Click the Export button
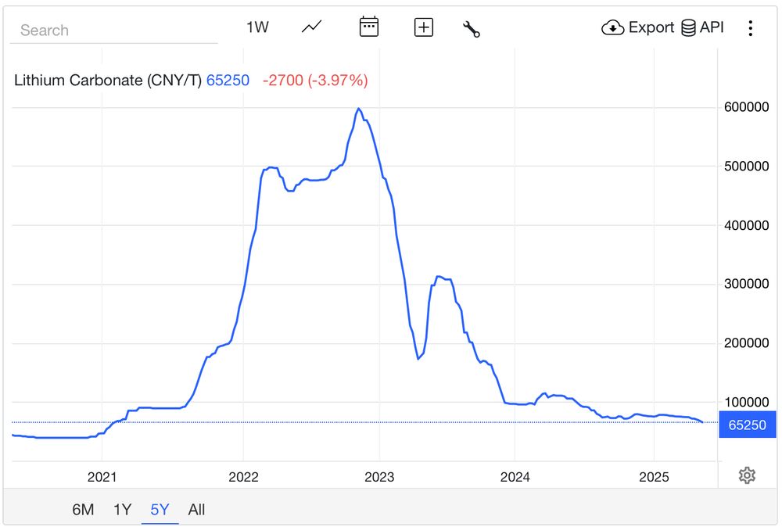The image size is (782, 527). point(638,27)
